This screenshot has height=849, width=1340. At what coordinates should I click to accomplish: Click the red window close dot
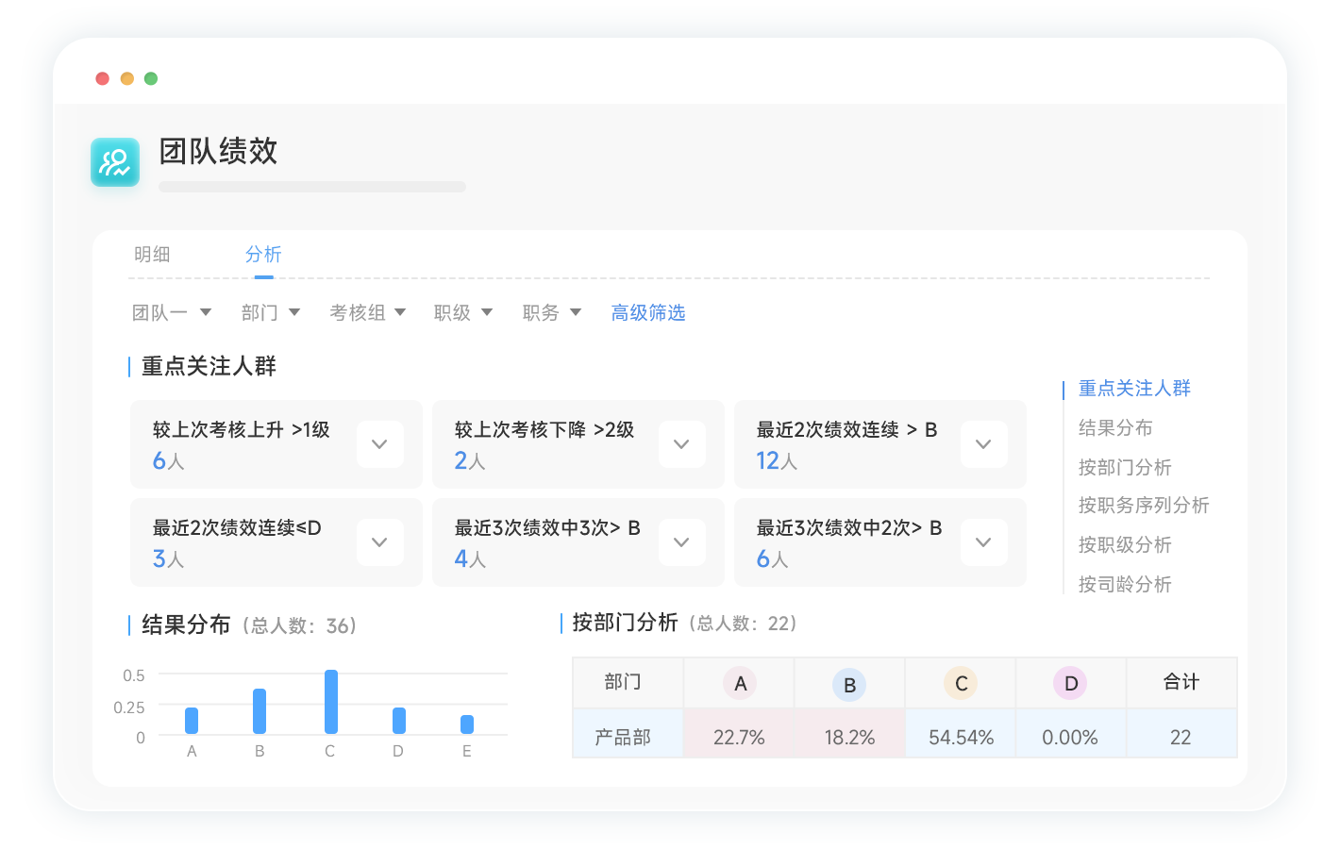pyautogui.click(x=103, y=78)
